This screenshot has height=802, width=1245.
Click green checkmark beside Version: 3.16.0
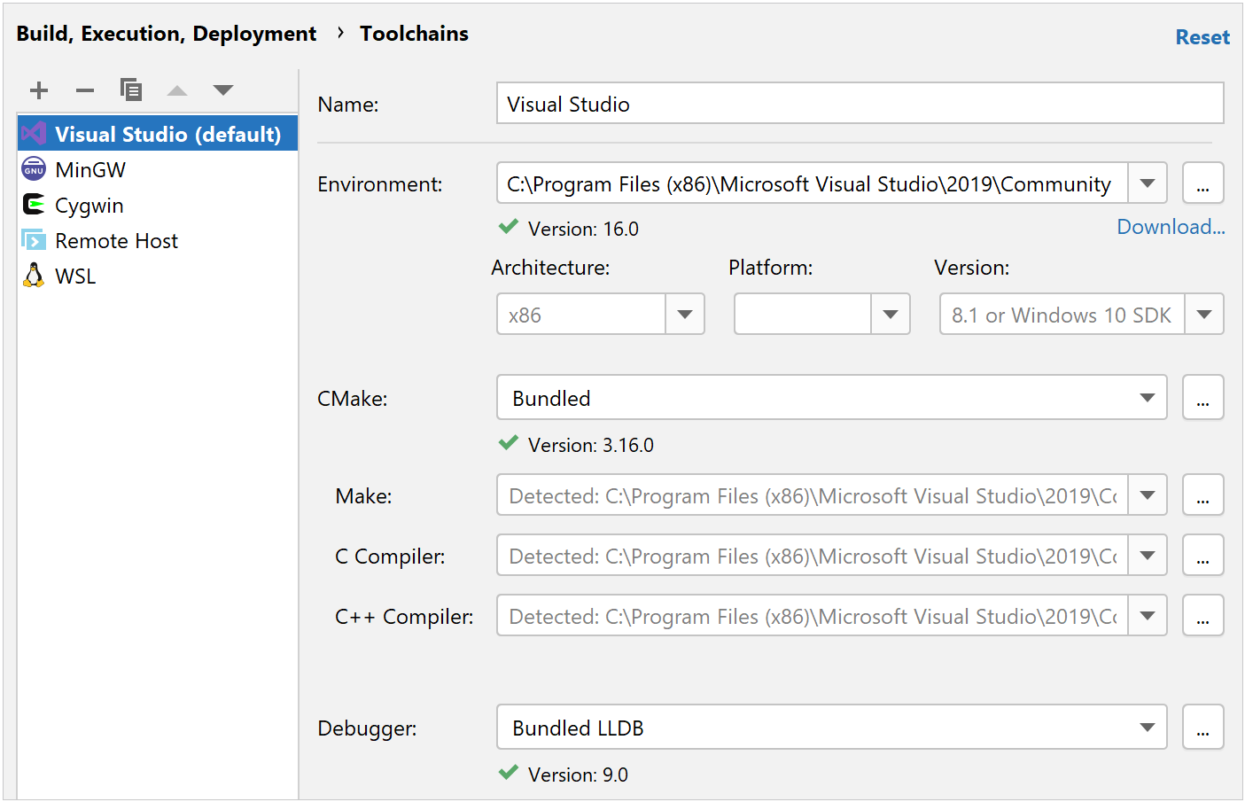click(509, 443)
